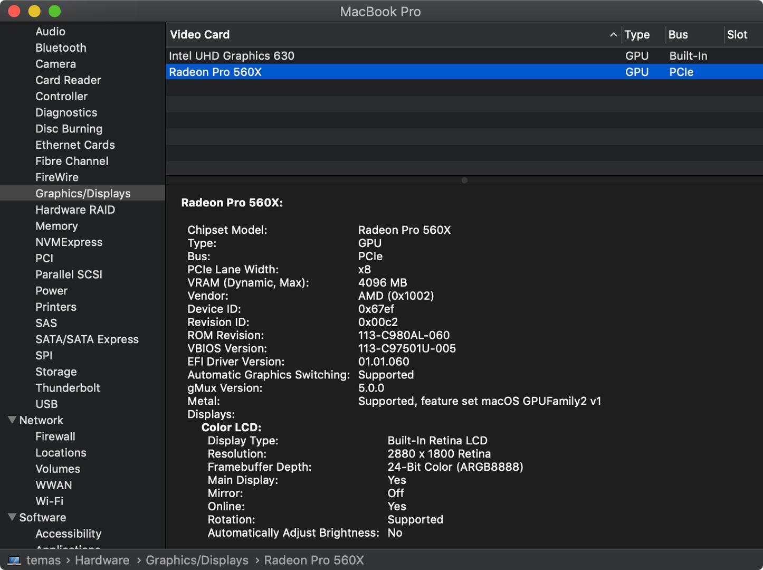The width and height of the screenshot is (763, 570).
Task: Select Disc Burning in the sidebar
Action: [69, 129]
